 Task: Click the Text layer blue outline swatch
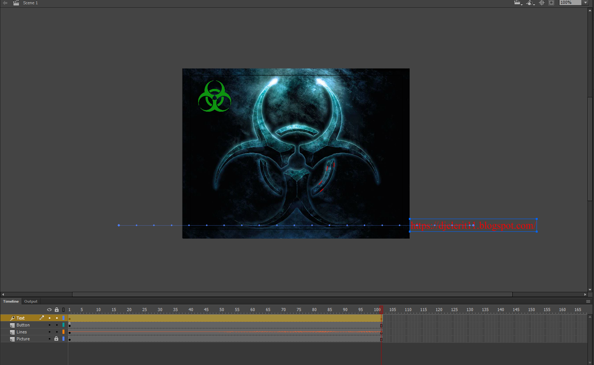64,318
